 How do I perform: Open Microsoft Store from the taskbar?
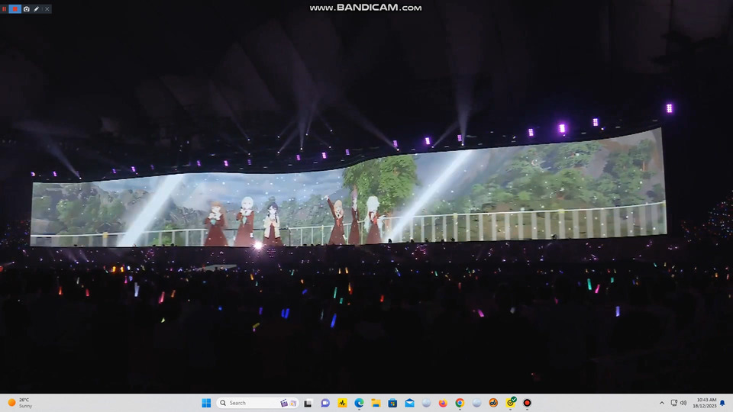392,403
